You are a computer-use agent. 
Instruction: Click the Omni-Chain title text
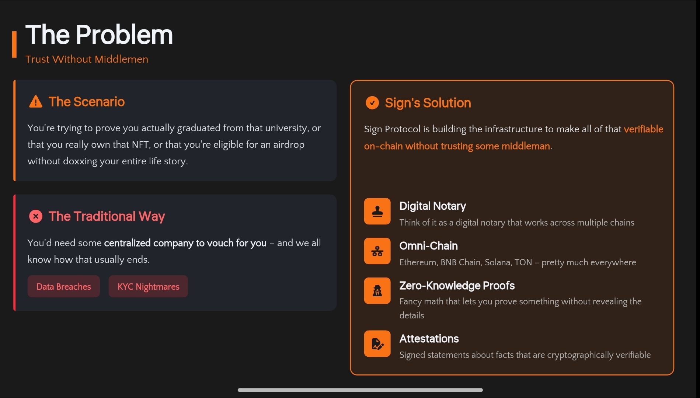click(428, 246)
